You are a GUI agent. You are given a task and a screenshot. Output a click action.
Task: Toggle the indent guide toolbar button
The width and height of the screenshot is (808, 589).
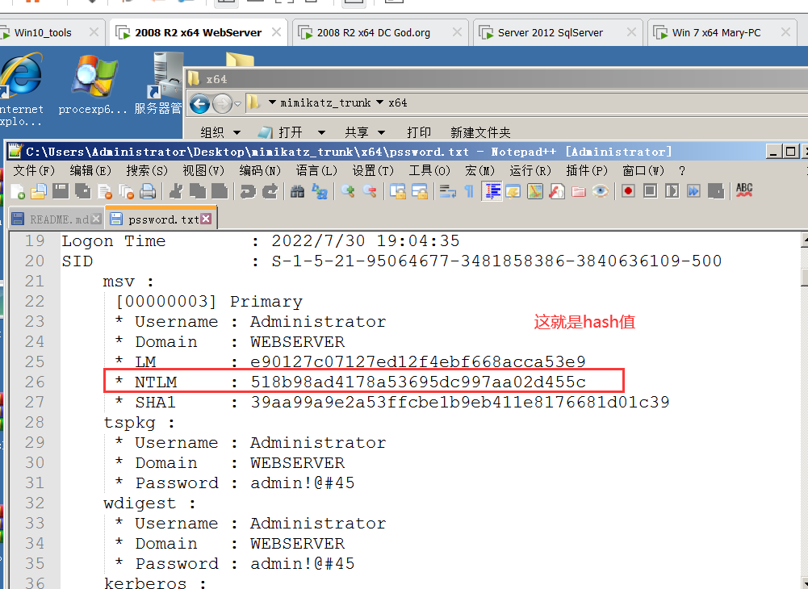click(492, 191)
